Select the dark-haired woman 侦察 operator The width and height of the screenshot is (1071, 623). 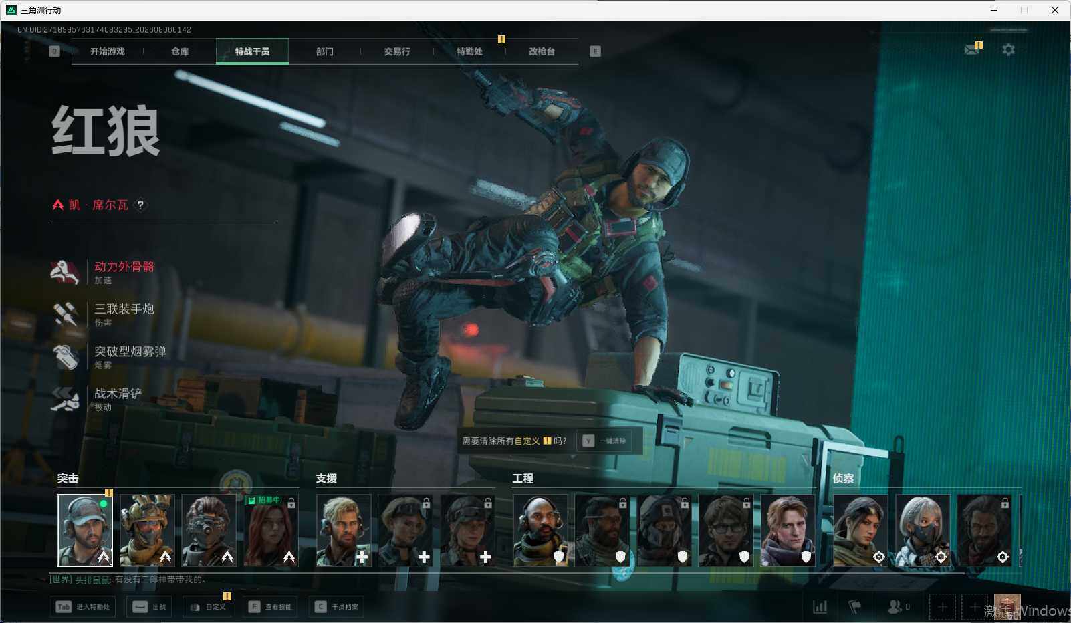[861, 530]
